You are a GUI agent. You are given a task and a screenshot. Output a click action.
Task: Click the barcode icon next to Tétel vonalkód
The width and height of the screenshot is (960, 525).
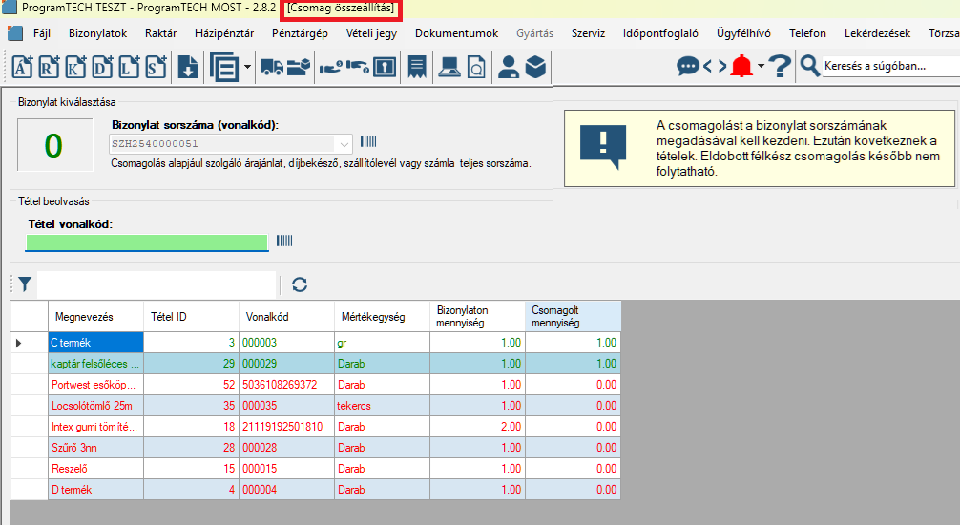pos(284,241)
